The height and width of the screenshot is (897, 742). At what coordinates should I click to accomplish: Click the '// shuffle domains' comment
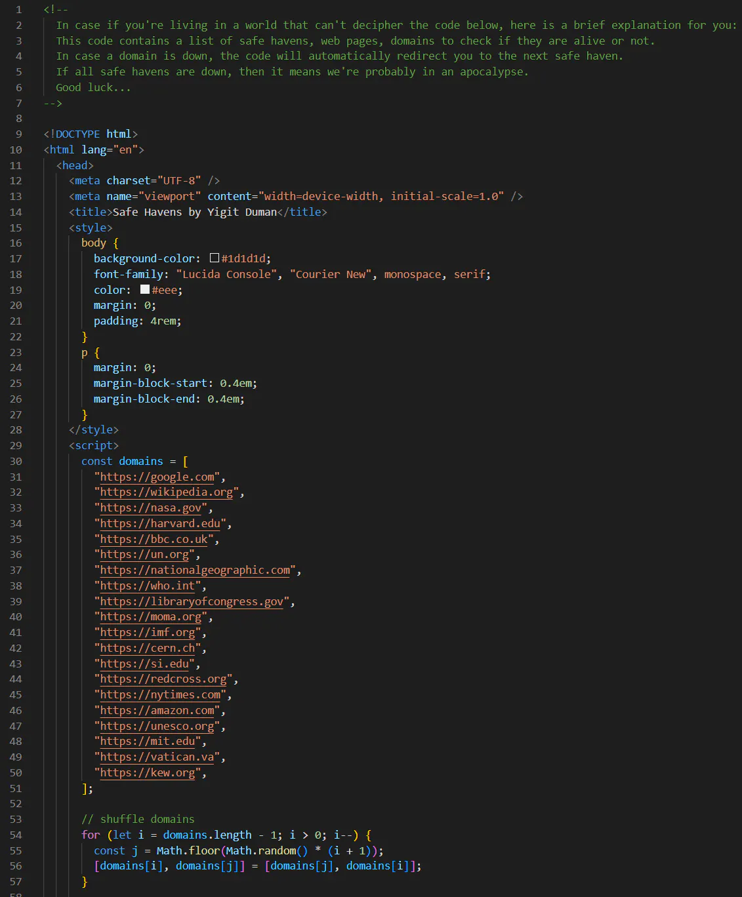[x=138, y=819]
